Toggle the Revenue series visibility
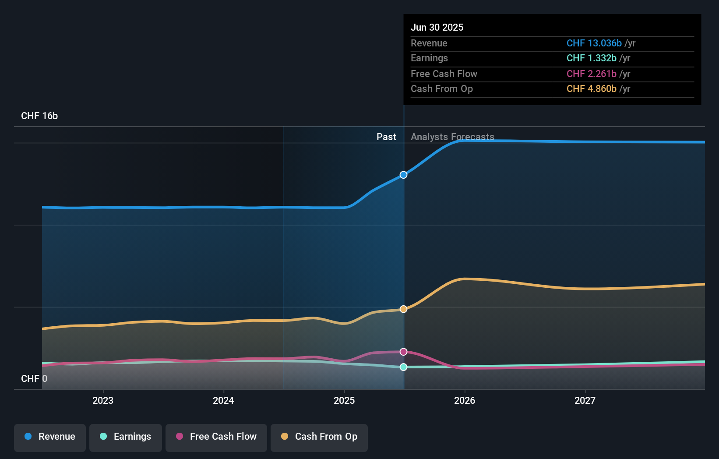 click(x=49, y=438)
